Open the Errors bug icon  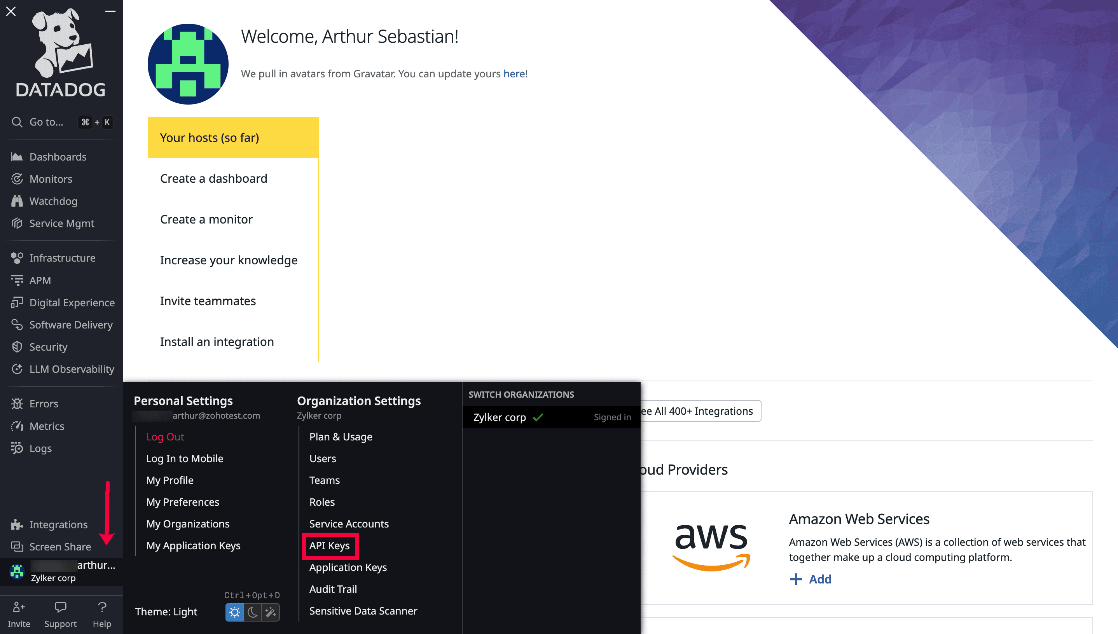(17, 403)
